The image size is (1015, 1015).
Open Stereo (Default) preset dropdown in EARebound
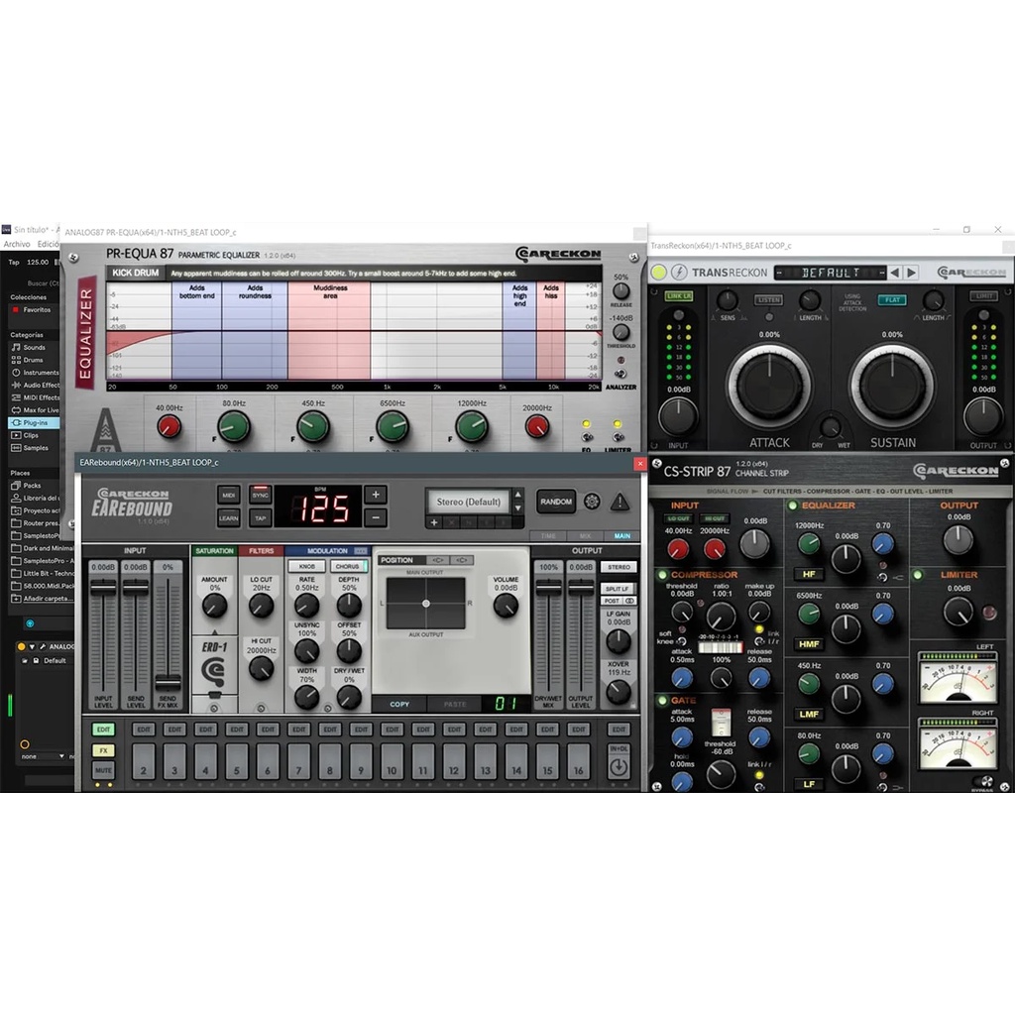pyautogui.click(x=469, y=502)
